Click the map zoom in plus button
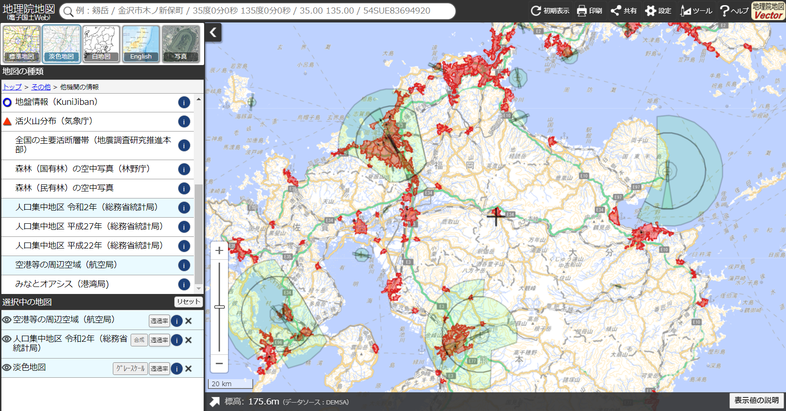Viewport: 786px width, 411px height. pos(219,251)
